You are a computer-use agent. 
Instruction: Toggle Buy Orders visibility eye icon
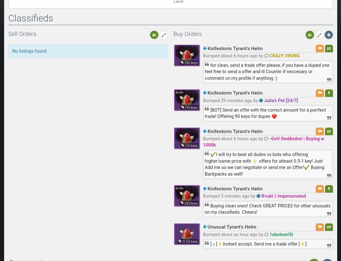310,35
